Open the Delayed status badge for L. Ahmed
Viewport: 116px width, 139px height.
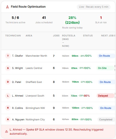(105, 96)
